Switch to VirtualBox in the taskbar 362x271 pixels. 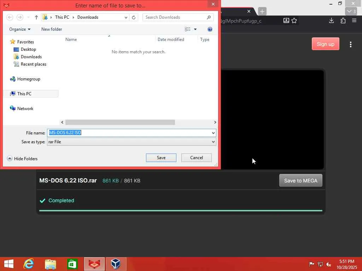[116, 264]
